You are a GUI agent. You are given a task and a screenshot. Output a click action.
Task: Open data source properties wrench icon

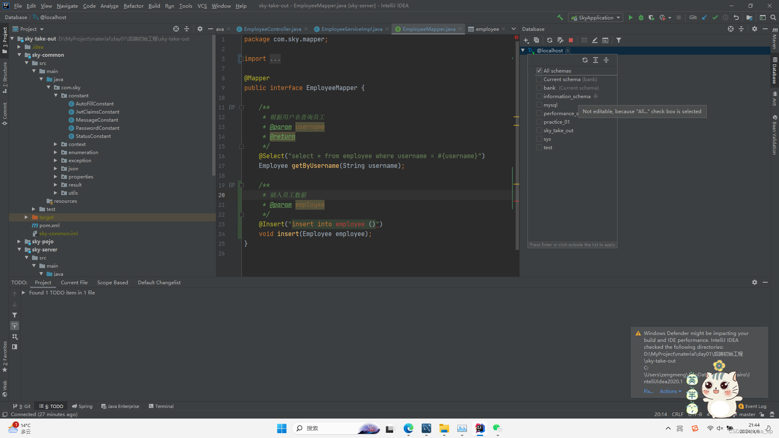(x=560, y=40)
